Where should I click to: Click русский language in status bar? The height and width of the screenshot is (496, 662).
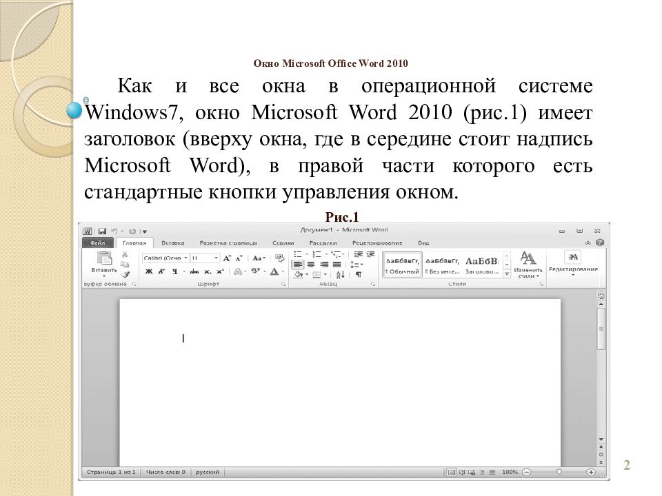coord(208,472)
